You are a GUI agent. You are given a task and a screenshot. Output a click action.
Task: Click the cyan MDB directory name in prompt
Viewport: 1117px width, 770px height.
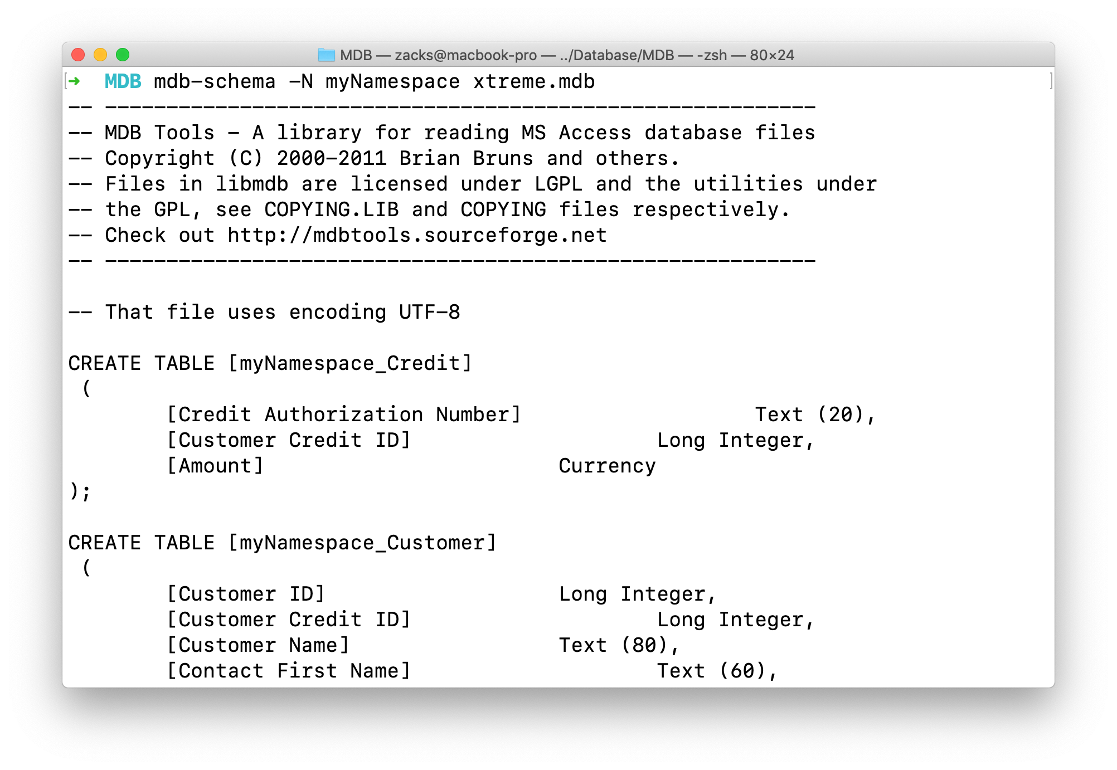tap(123, 81)
